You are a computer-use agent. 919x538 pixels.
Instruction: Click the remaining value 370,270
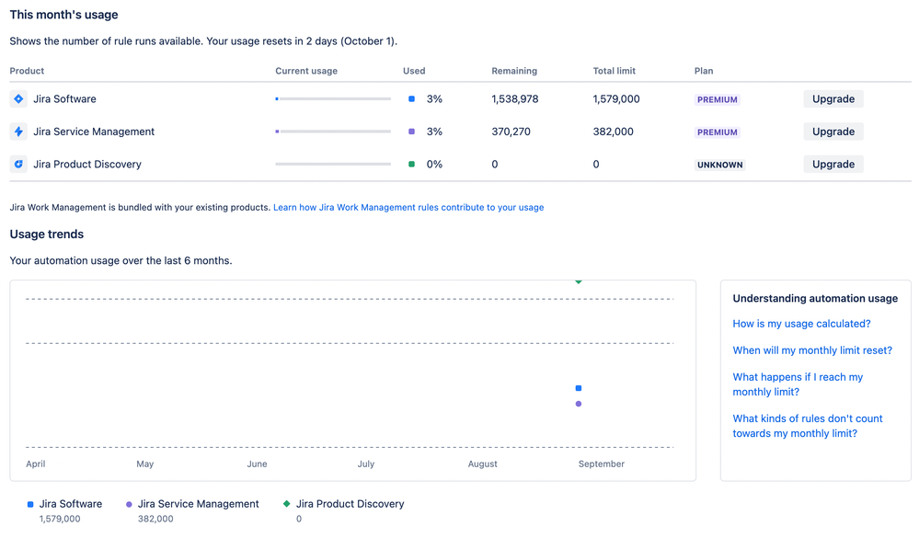point(511,132)
